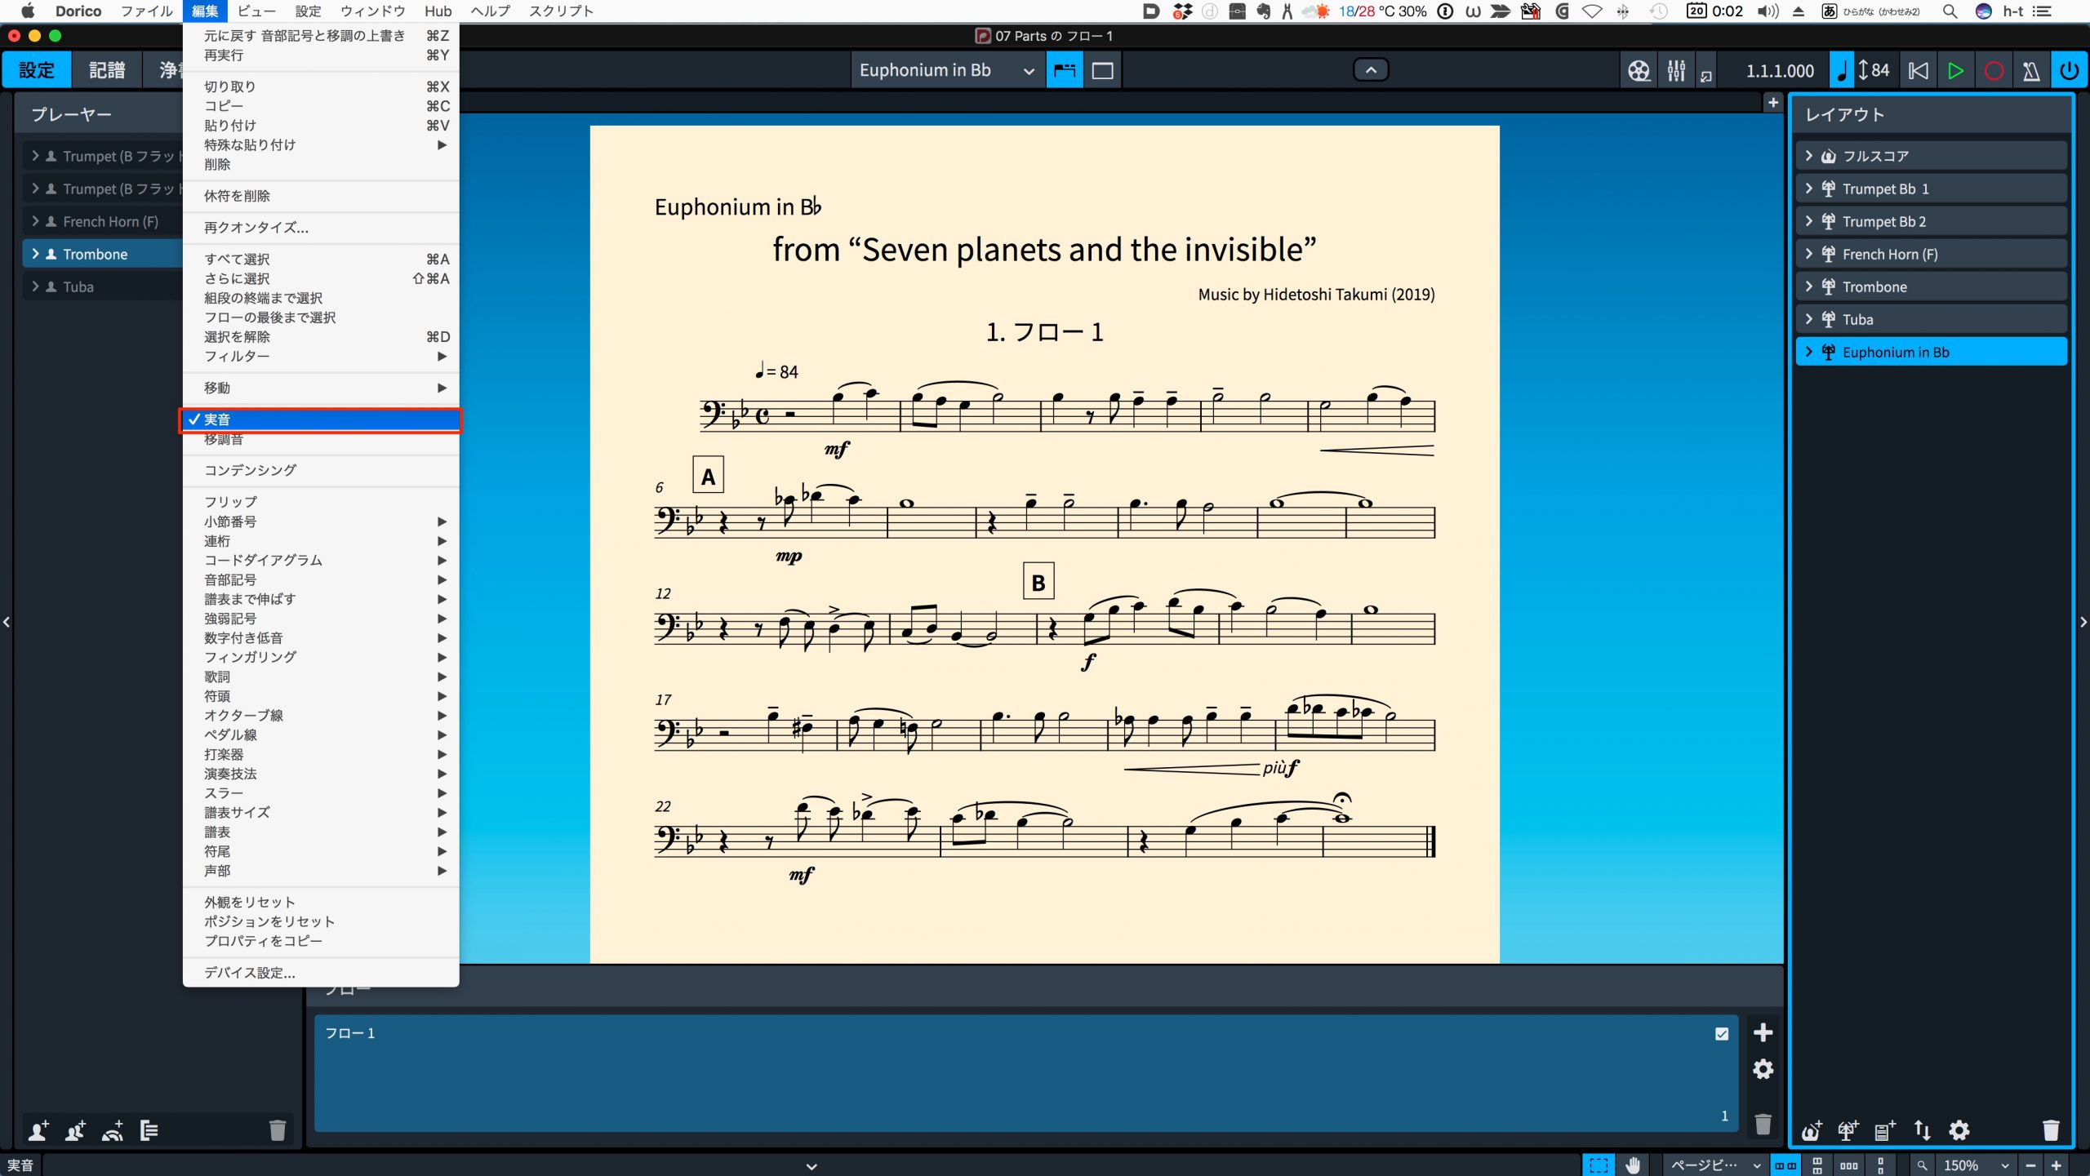Switch to the 記譜 mode tab
Viewport: 2090px width, 1176px height.
click(x=107, y=70)
